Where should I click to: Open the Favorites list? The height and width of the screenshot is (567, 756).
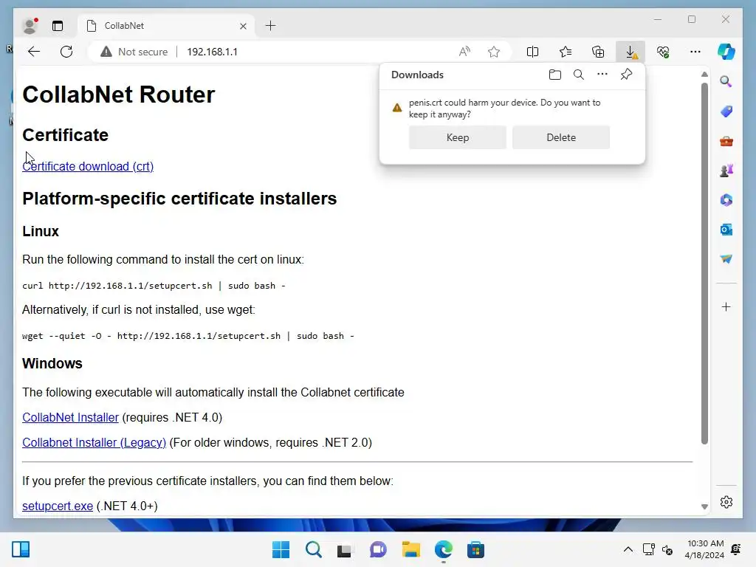[565, 52]
